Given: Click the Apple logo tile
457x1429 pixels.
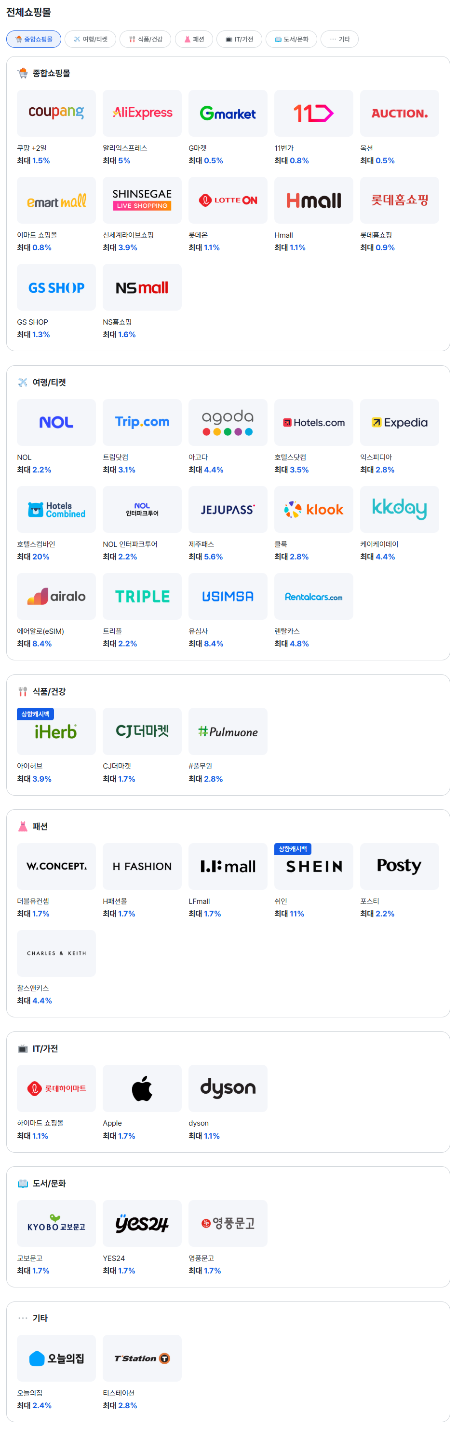Looking at the screenshot, I should [x=142, y=1088].
